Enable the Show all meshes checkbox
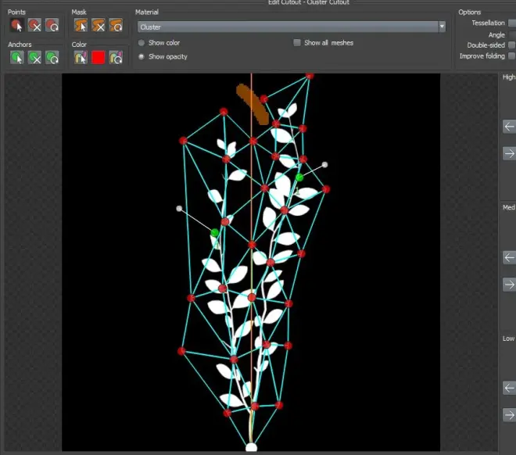This screenshot has width=516, height=455. [297, 43]
